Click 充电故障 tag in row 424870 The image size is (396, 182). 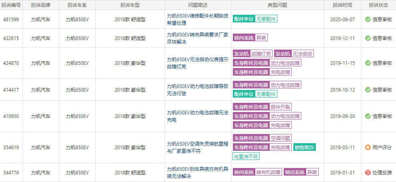click(x=281, y=72)
